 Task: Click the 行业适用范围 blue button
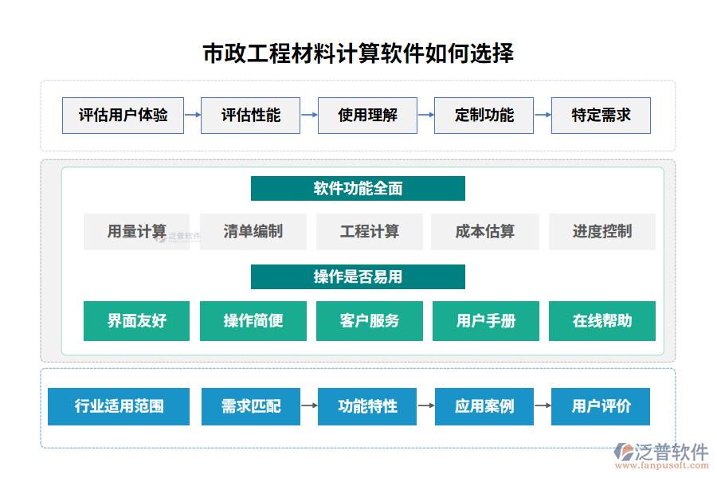click(119, 406)
